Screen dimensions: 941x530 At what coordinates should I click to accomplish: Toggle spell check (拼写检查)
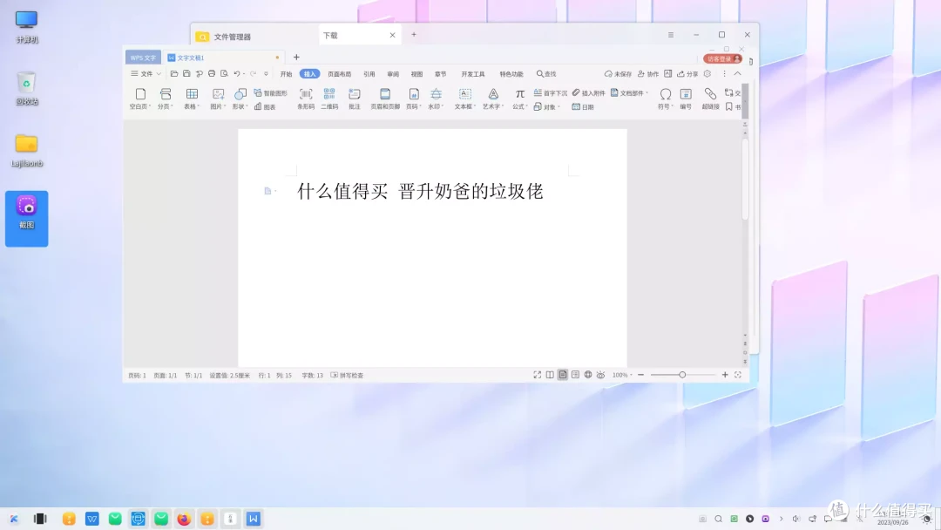(x=348, y=375)
